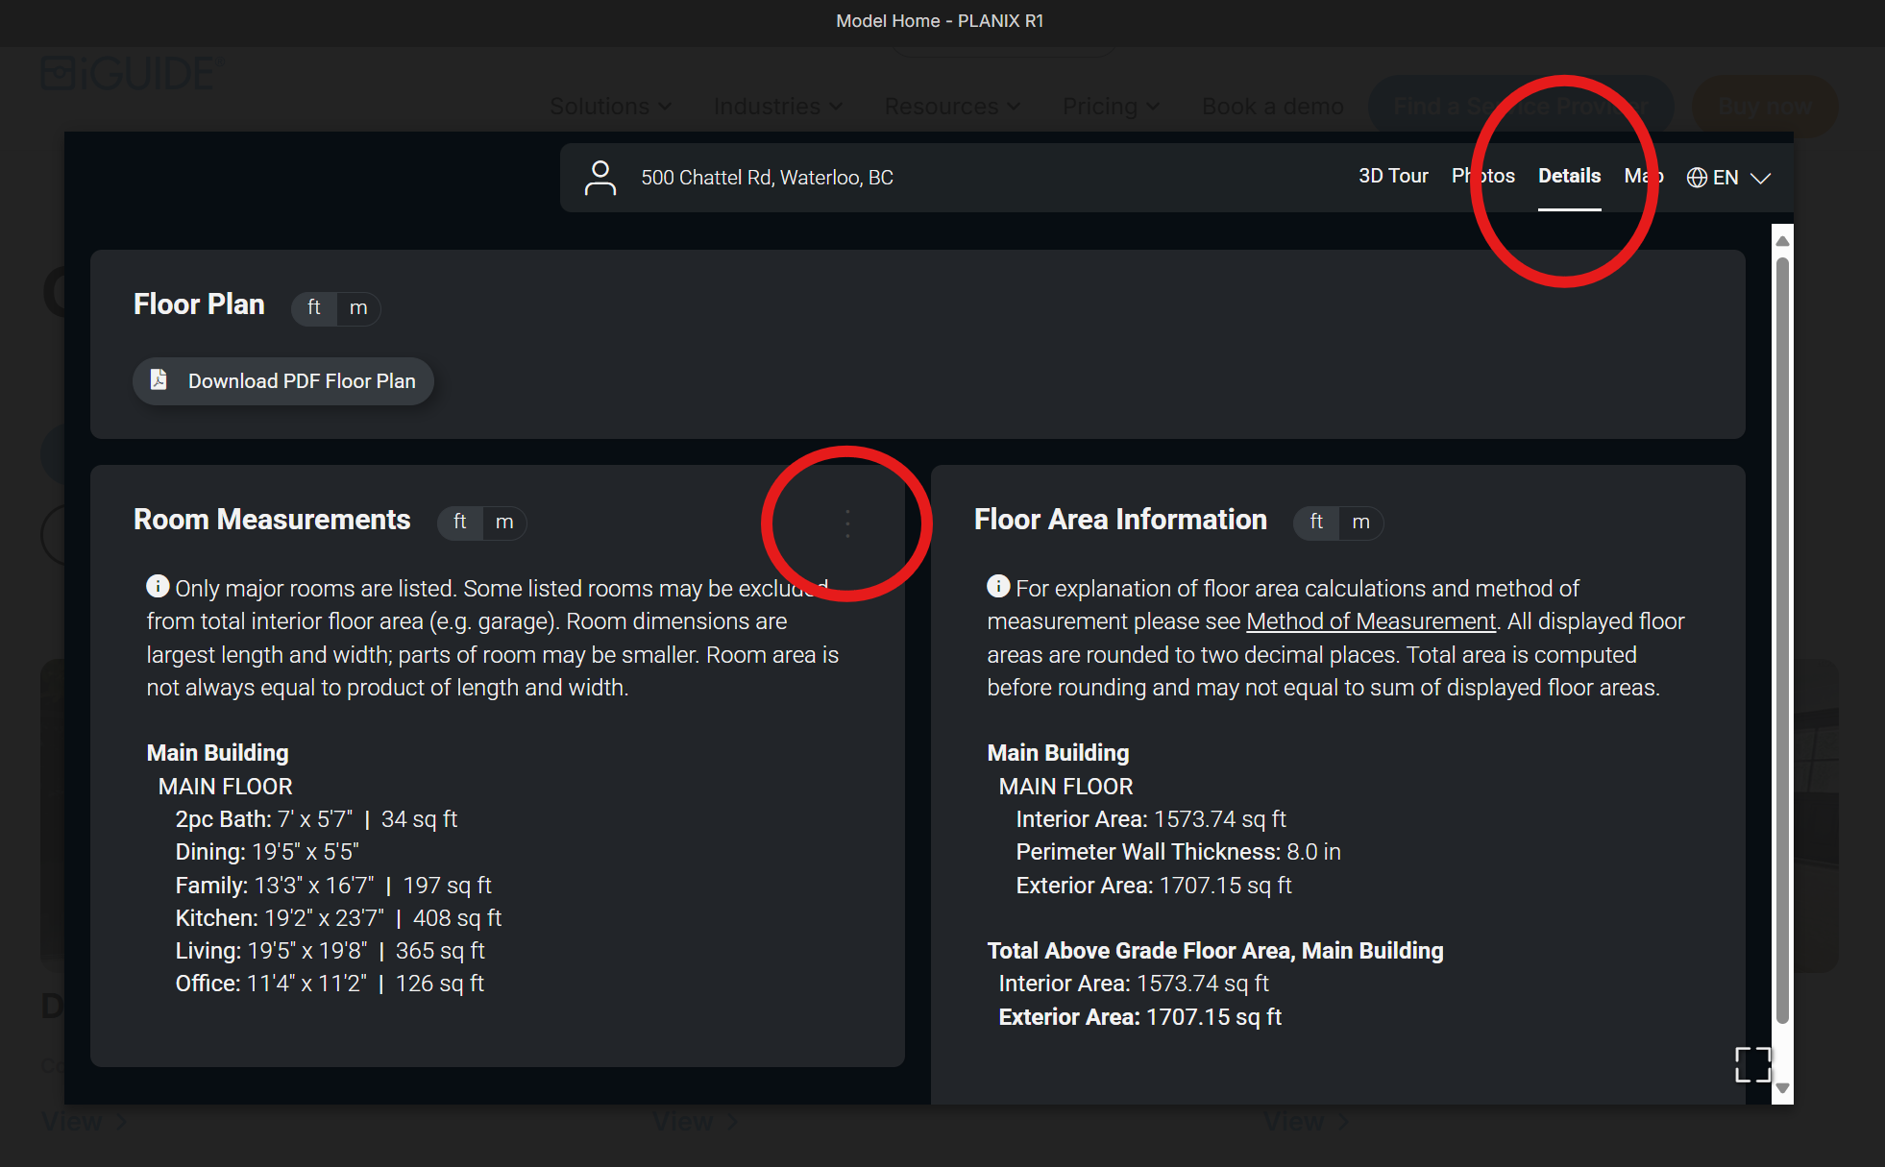Switch to the 3D Tour tab
Viewport: 1885px width, 1167px height.
(x=1393, y=176)
